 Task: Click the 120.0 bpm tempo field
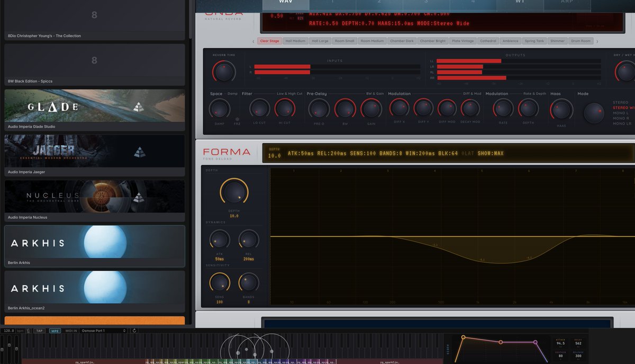(8, 331)
